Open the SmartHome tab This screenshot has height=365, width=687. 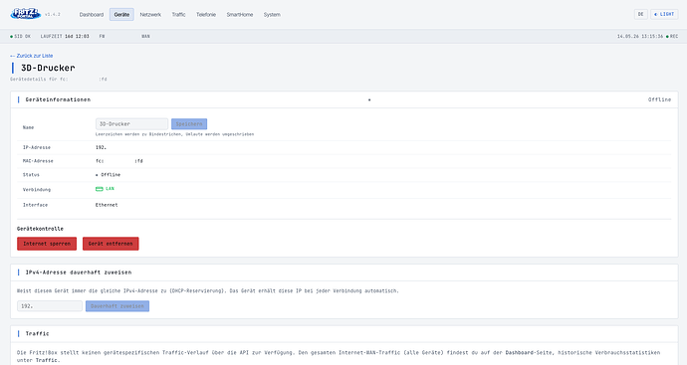(x=240, y=15)
